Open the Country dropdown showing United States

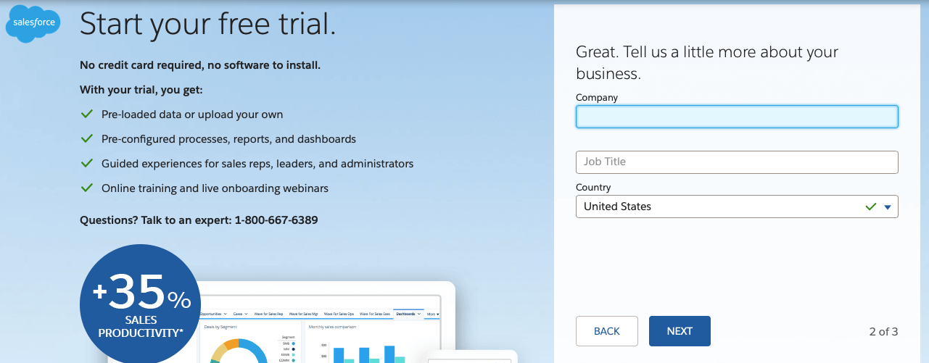click(737, 206)
